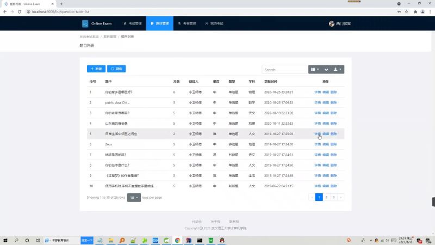Screen dimensions: 435x245
Task: Open the table export dropdown
Action: 337,70
